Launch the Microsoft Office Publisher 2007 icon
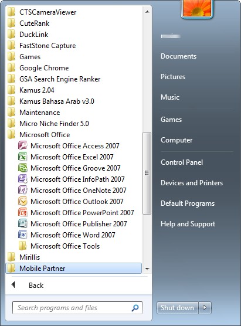Viewport: 241px width, 326px height. pyautogui.click(x=22, y=223)
